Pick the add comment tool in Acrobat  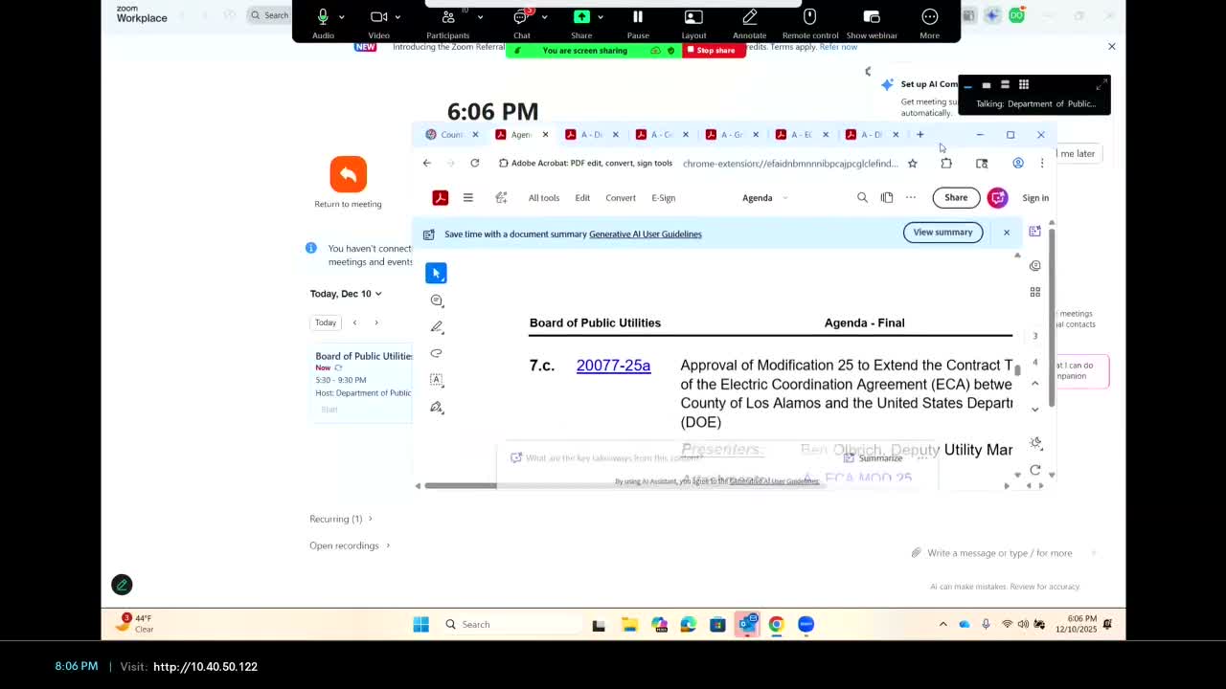click(436, 300)
